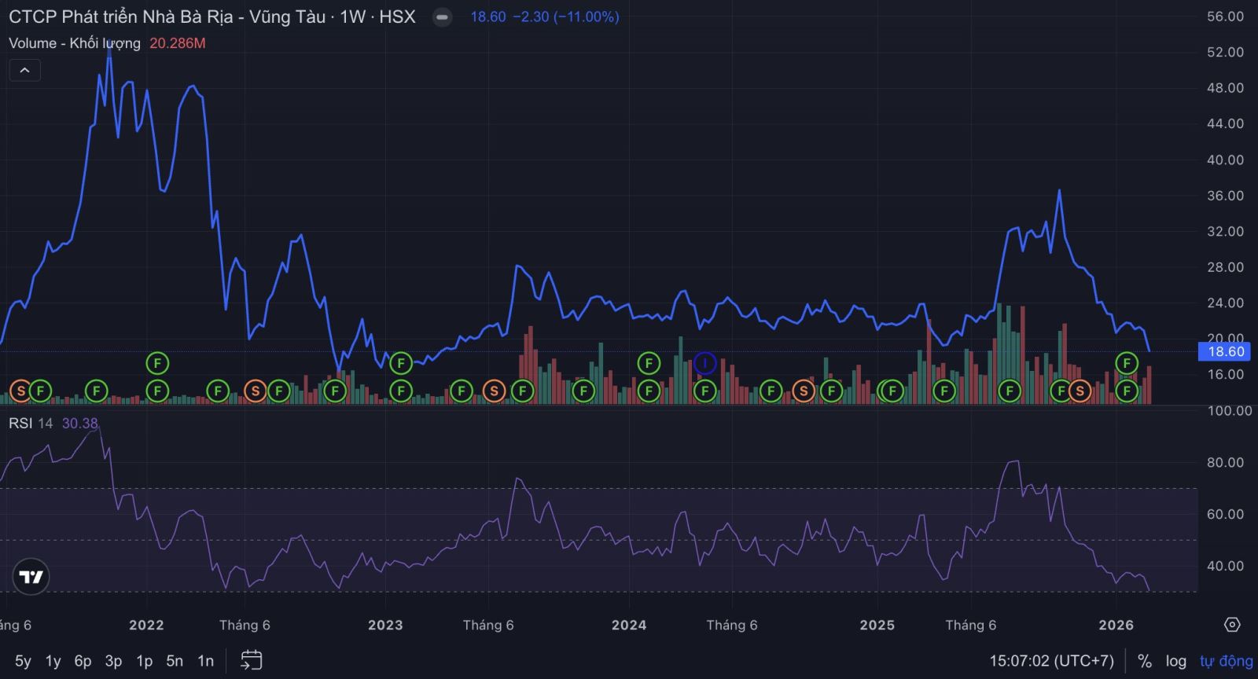Toggle the log scale

click(1175, 661)
